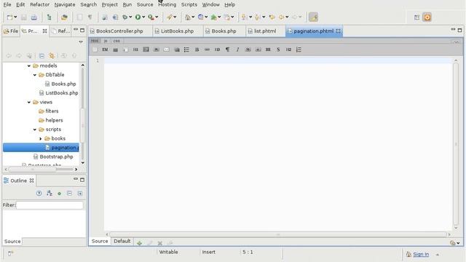Switch to BooksController.php editor tab
The width and height of the screenshot is (466, 262).
[x=119, y=31]
